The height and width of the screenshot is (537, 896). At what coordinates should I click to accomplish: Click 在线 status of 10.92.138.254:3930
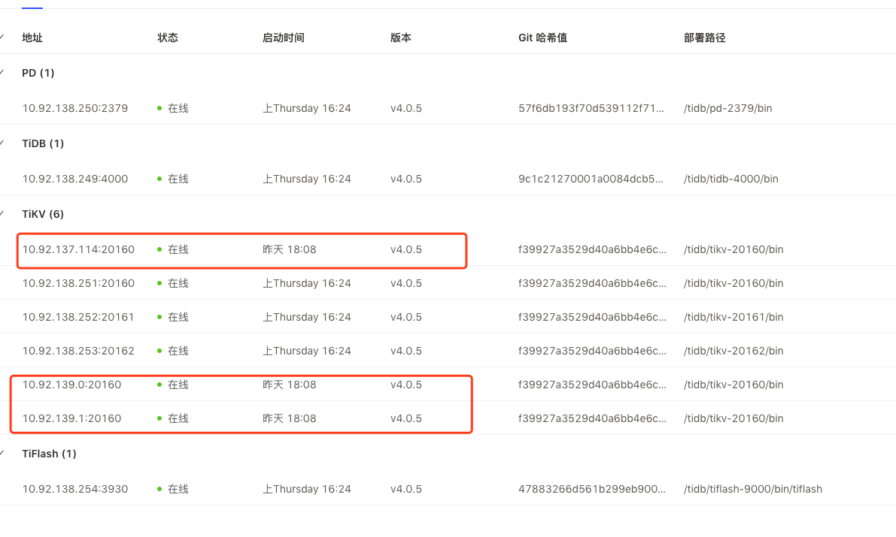click(x=172, y=489)
